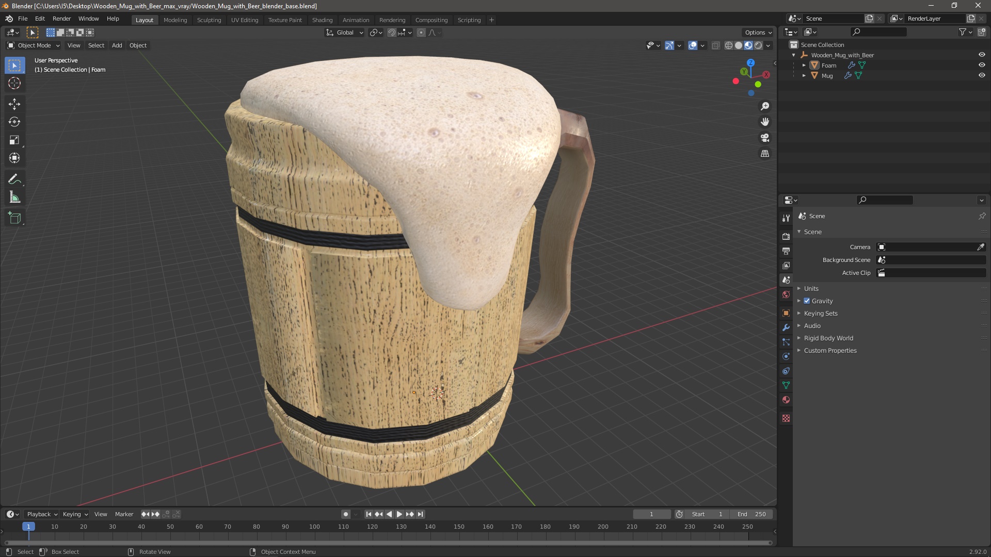Click the End frame field showing 250

click(752, 514)
